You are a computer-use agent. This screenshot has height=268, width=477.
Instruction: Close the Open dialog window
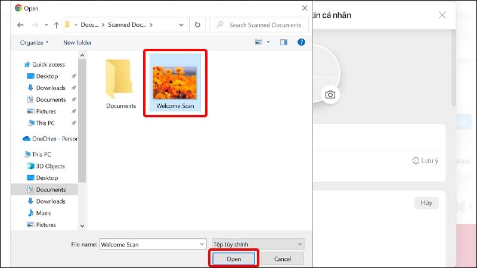pyautogui.click(x=305, y=8)
